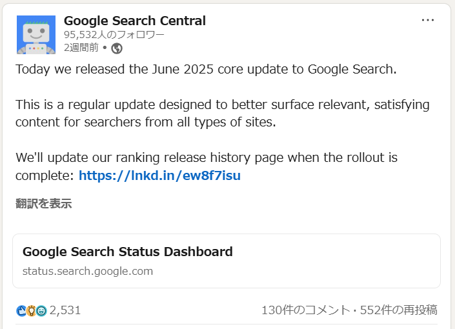Show translation via 翻訳を表示
Screen dimensions: 455x329
(43, 203)
